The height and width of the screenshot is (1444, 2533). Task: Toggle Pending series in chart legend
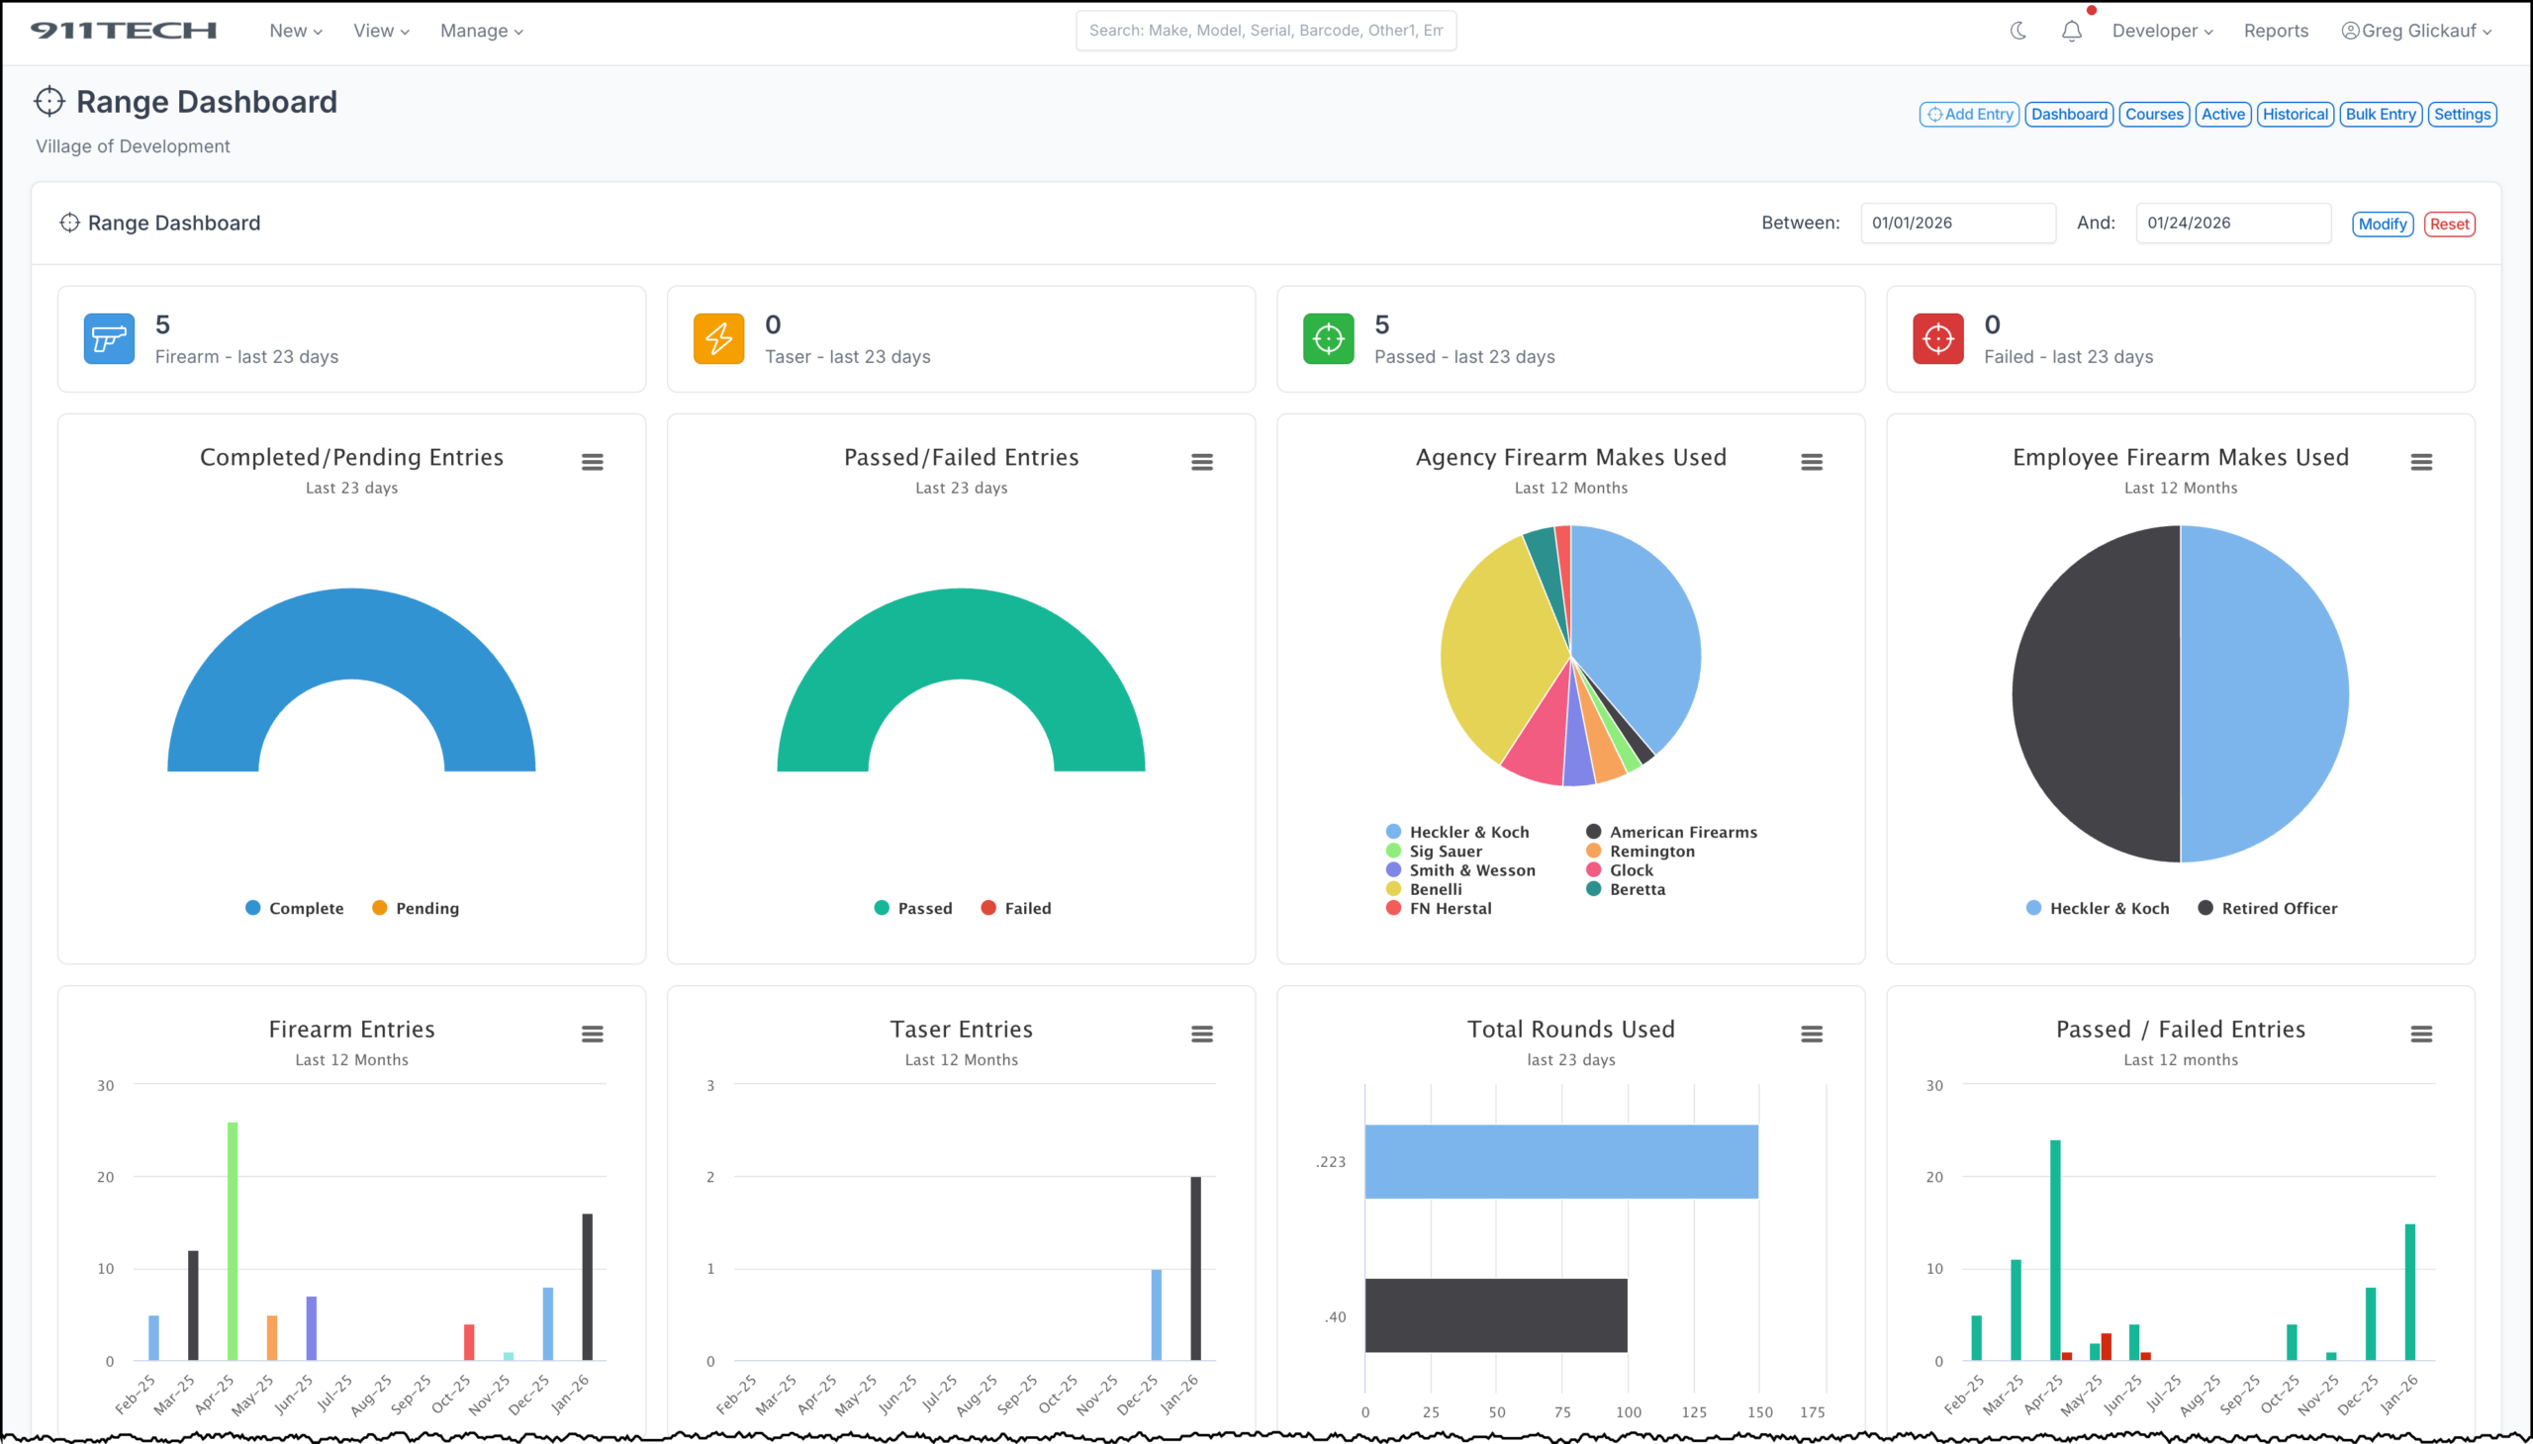coord(416,909)
